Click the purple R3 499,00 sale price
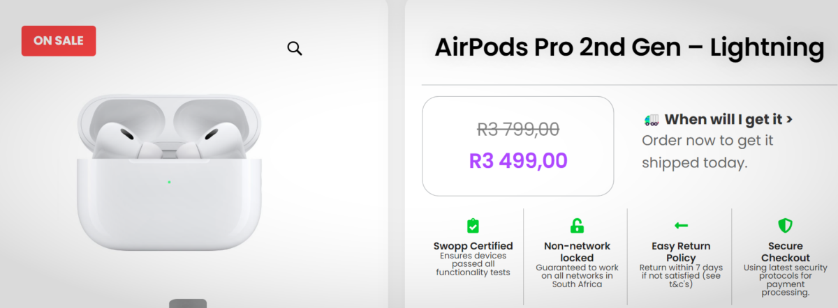Screen dimensions: 838x308 click(517, 160)
